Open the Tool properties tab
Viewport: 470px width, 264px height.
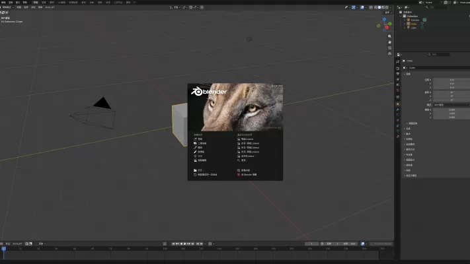(x=398, y=61)
